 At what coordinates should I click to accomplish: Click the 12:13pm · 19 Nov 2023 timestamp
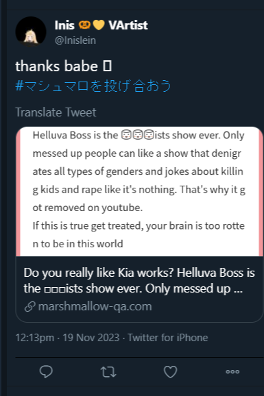67,338
